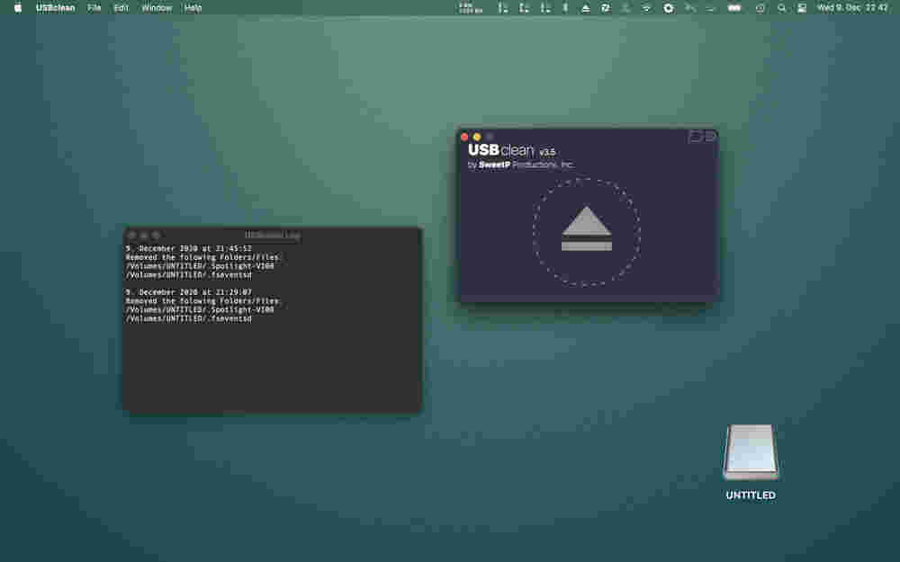This screenshot has height=562, width=900.
Task: Open the Edit menu
Action: tap(121, 7)
